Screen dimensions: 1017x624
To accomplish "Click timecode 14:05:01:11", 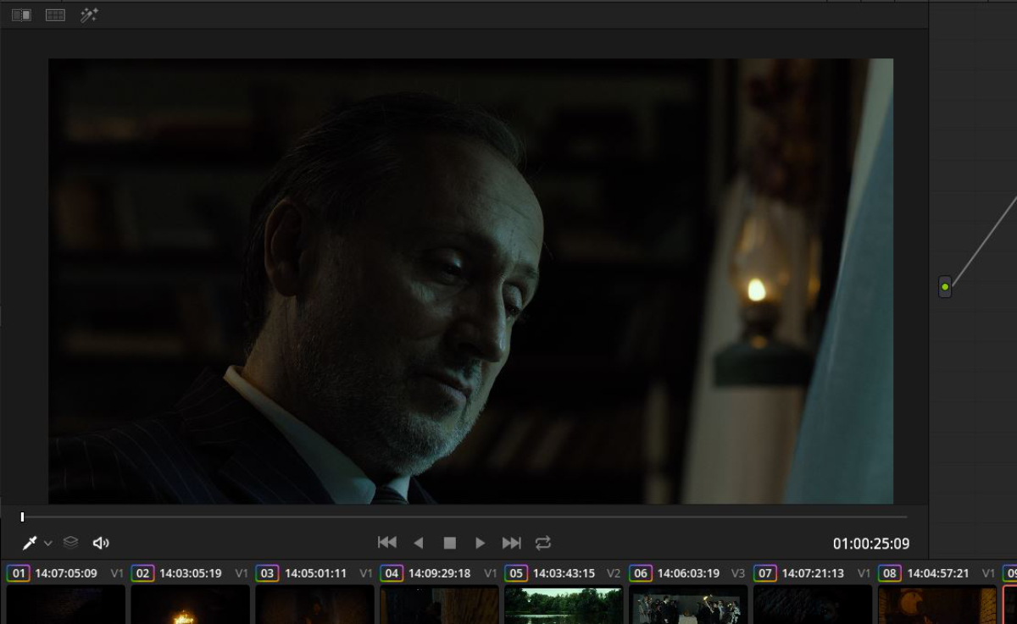I will coord(315,573).
